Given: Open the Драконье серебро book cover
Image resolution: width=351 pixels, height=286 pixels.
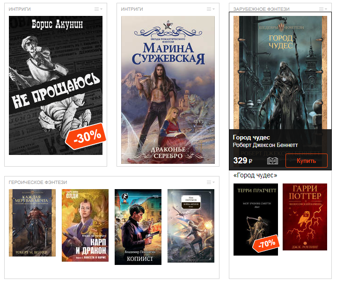Looking at the screenshot, I should (168, 90).
